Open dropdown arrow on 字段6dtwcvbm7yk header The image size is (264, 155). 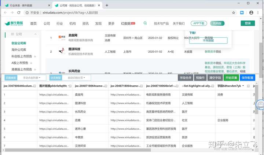(x=243, y=86)
